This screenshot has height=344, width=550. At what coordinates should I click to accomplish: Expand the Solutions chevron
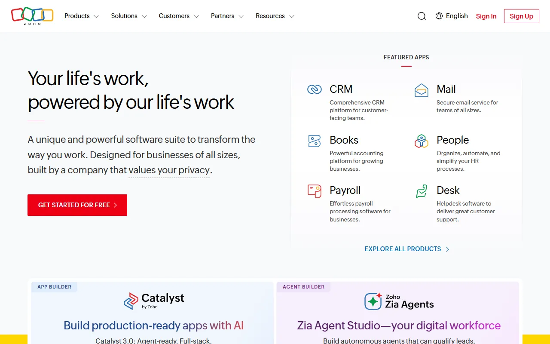point(144,17)
